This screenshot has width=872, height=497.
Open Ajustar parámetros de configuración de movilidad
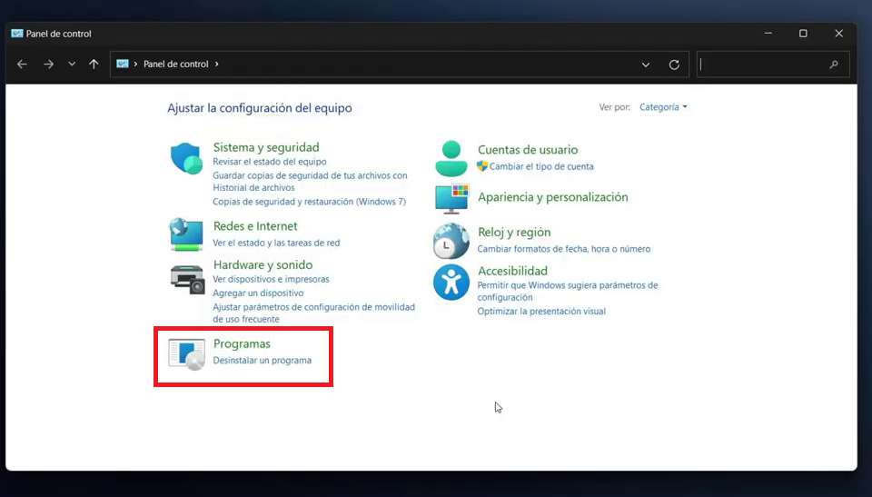tap(313, 313)
